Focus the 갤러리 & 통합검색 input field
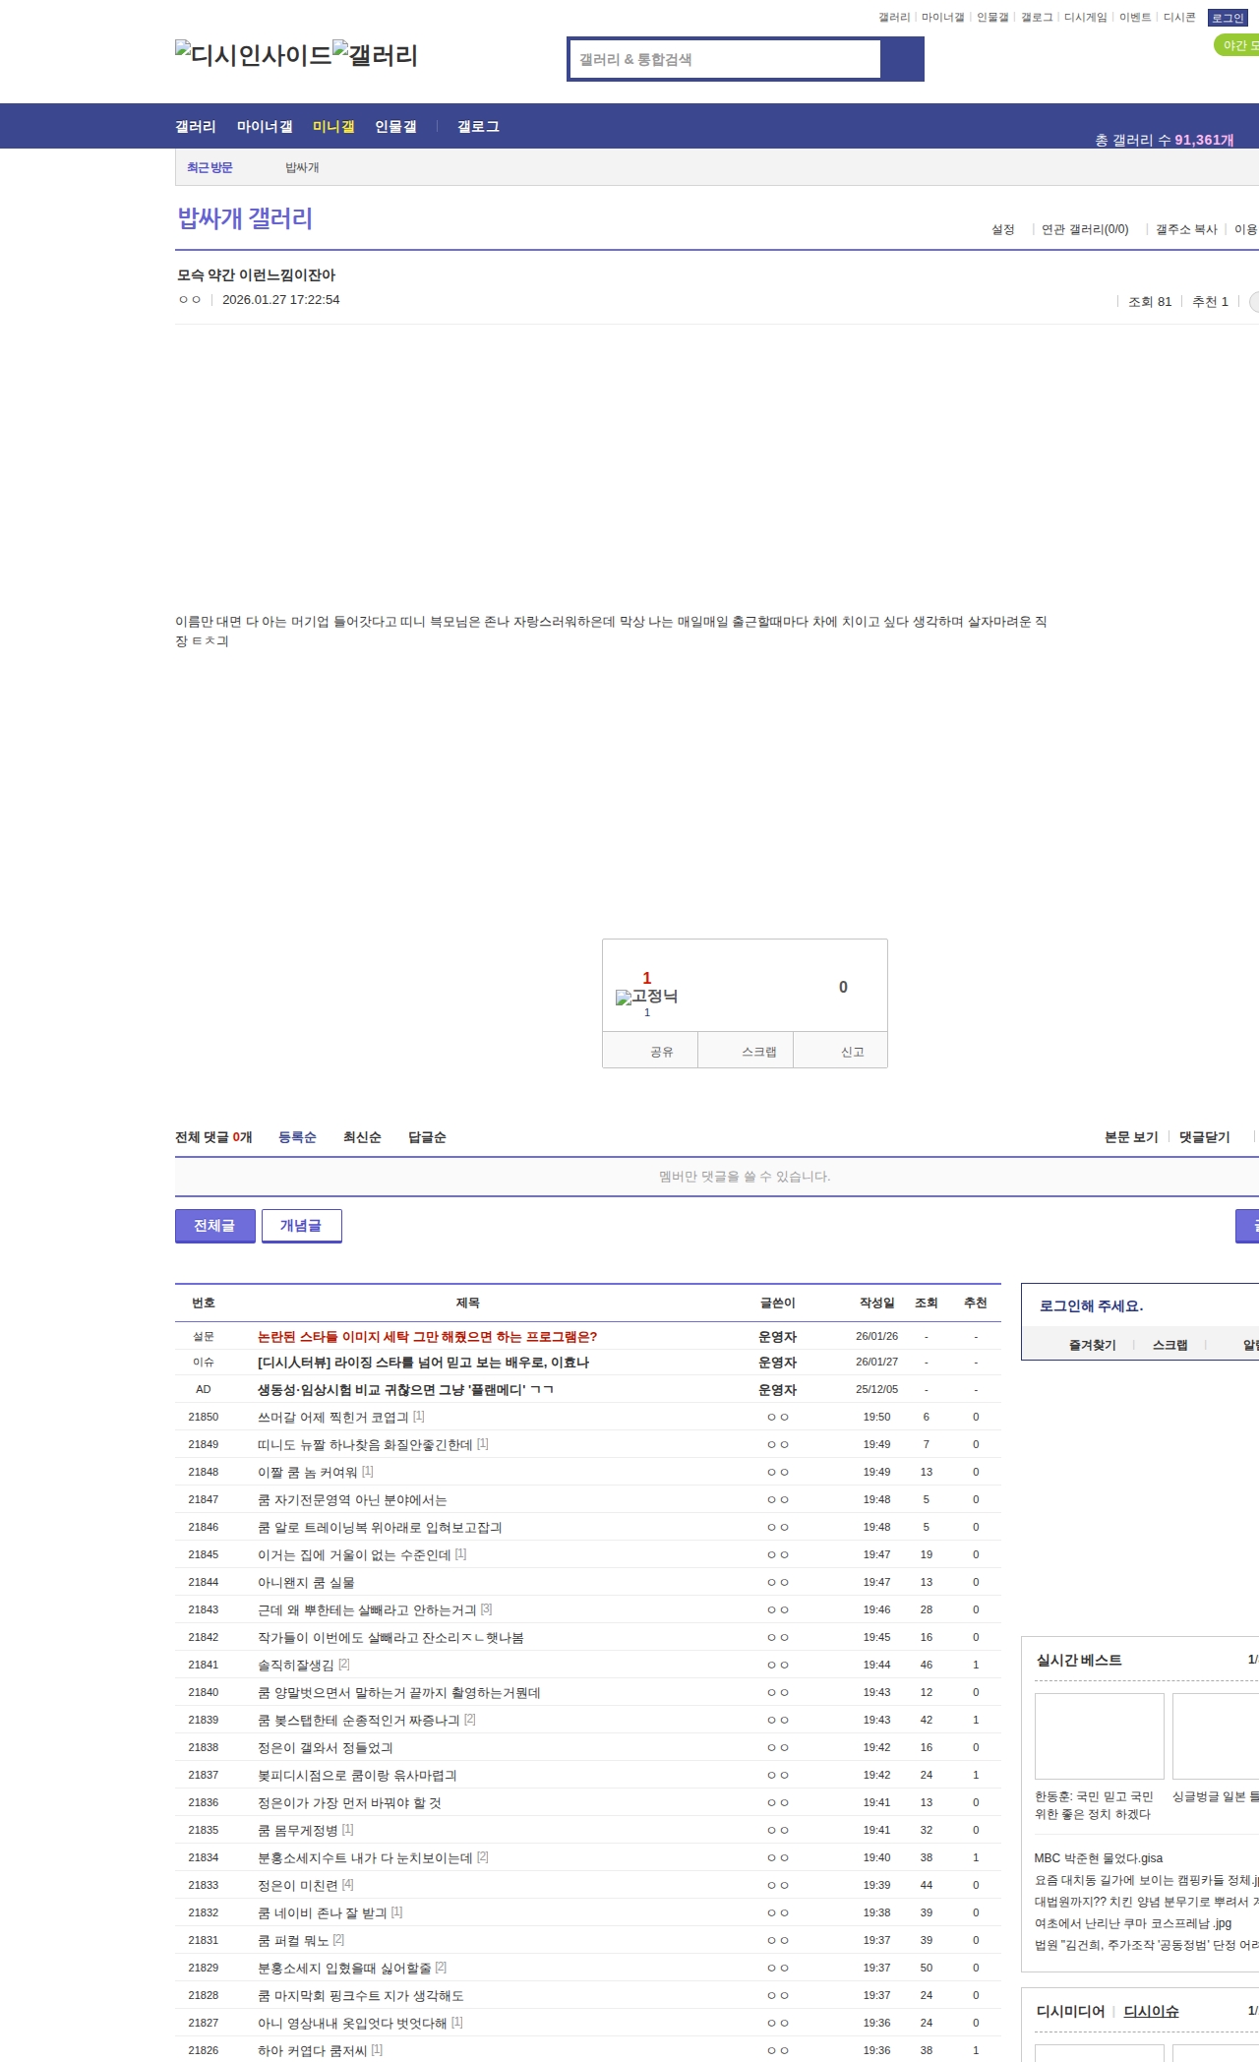Image resolution: width=1259 pixels, height=2062 pixels. (725, 59)
